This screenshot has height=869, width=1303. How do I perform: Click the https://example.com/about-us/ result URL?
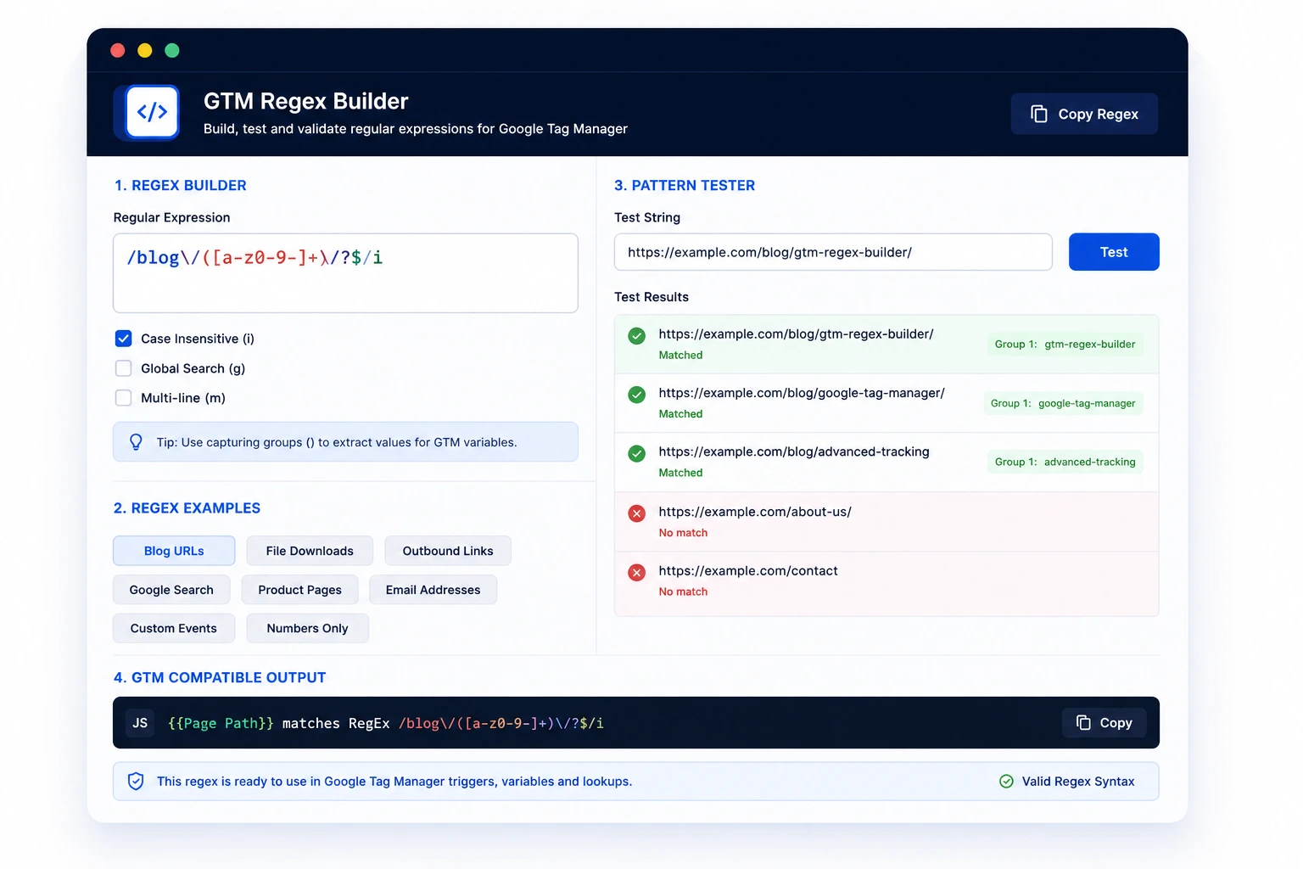tap(755, 512)
